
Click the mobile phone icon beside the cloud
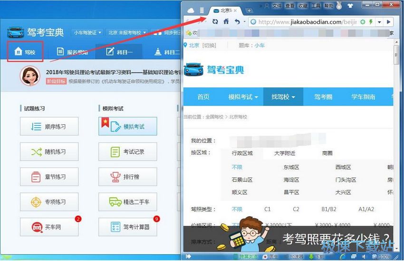pos(202,10)
